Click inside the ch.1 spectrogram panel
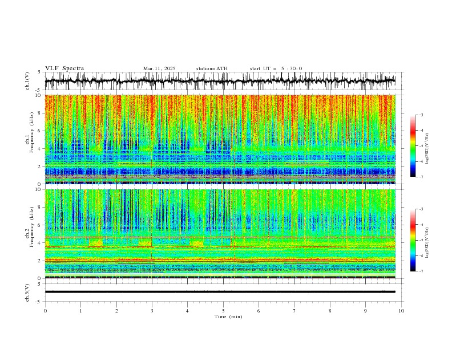This screenshot has height=349, width=452. (220, 139)
